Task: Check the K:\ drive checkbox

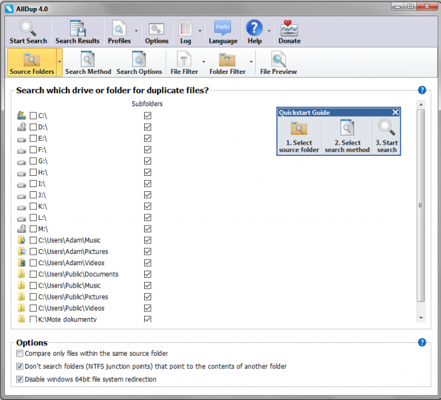Action: pos(33,206)
